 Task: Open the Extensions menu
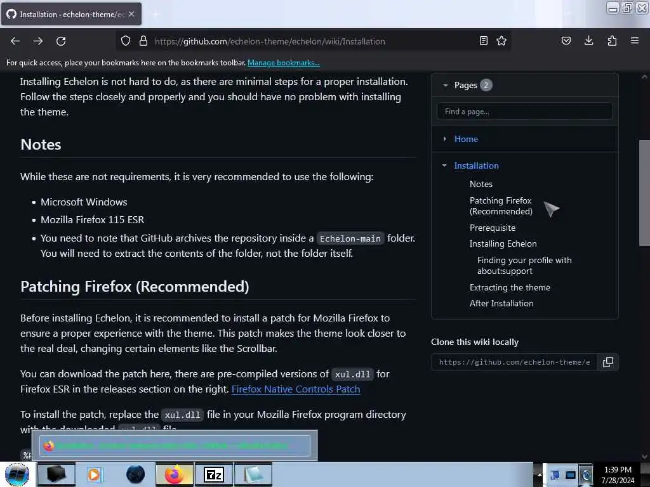(x=612, y=41)
